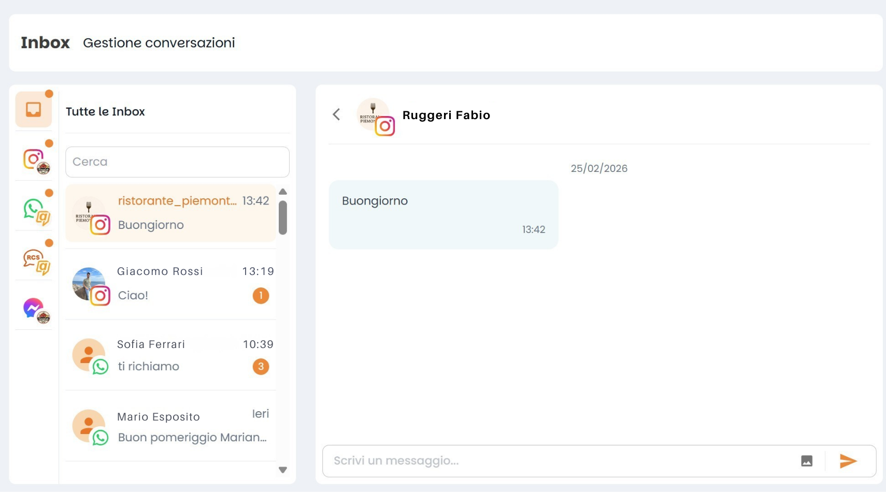Click the Instagram badge on Giacomo Rossi's avatar

[x=100, y=296]
